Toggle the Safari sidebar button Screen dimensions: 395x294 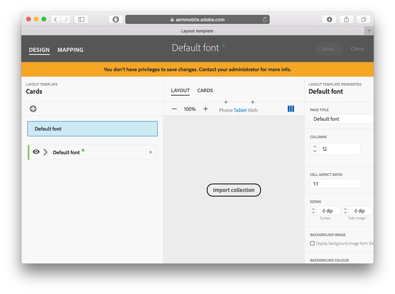[81, 19]
